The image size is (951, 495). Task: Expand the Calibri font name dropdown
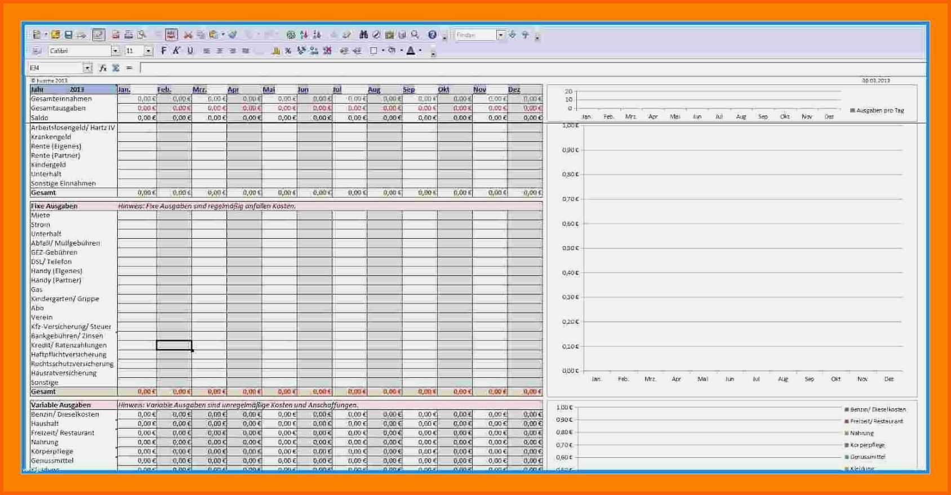tap(115, 51)
